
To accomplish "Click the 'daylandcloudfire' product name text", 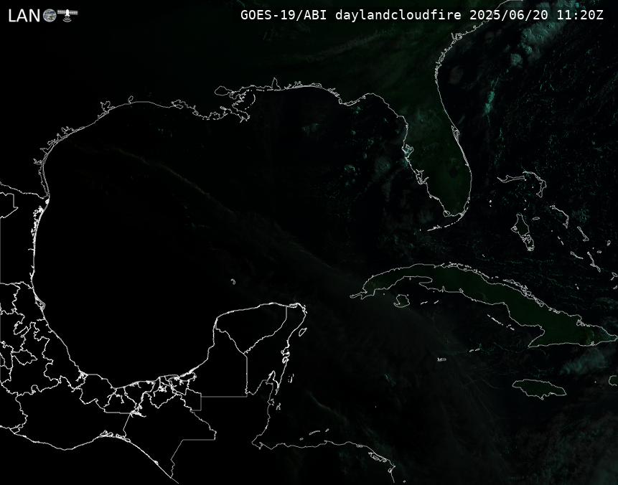I will pos(398,15).
